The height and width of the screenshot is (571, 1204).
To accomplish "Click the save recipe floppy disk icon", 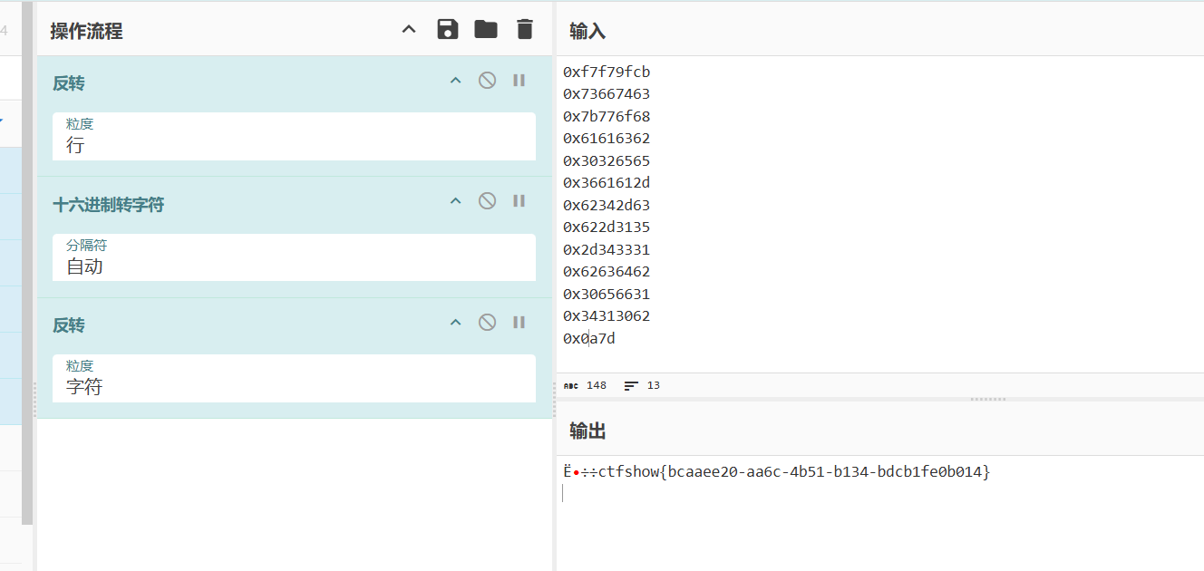I will [x=448, y=29].
